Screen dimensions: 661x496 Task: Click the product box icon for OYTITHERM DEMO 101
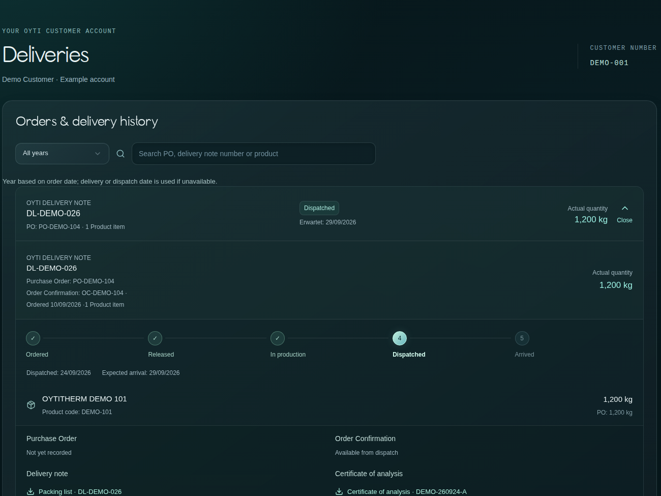(x=31, y=405)
